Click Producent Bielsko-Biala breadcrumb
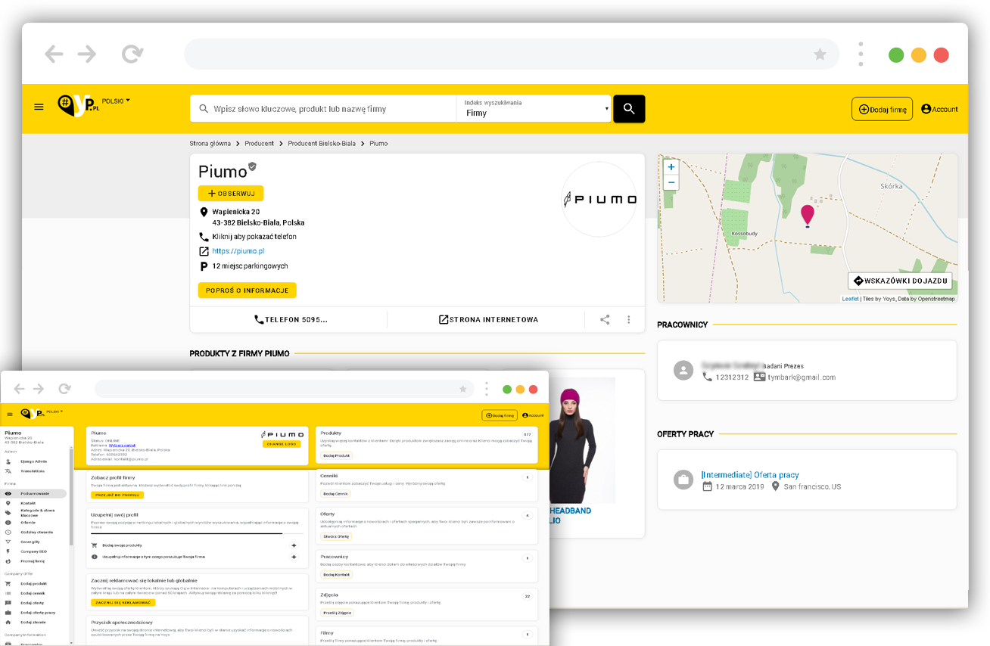Viewport: 990px width, 646px height. (322, 143)
